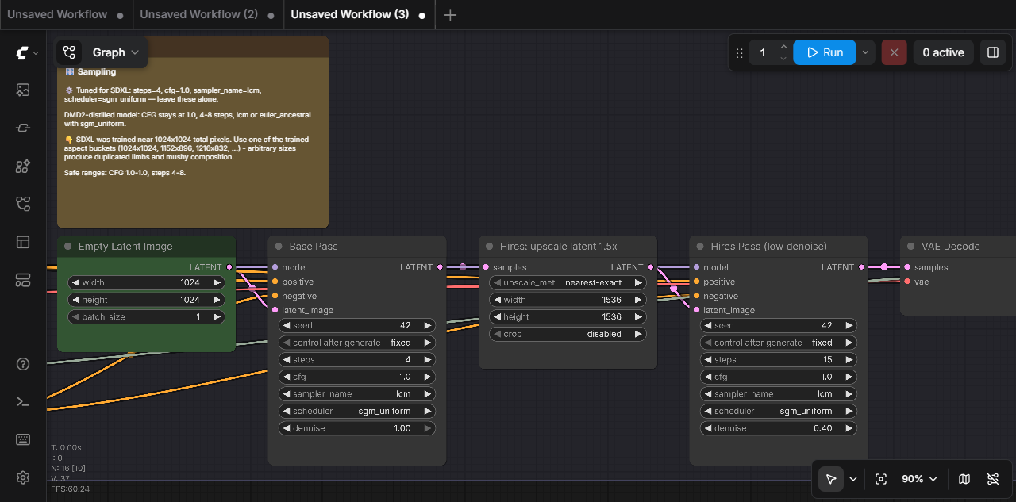
Task: Decrement the batch count with down arrow
Action: tap(783, 59)
